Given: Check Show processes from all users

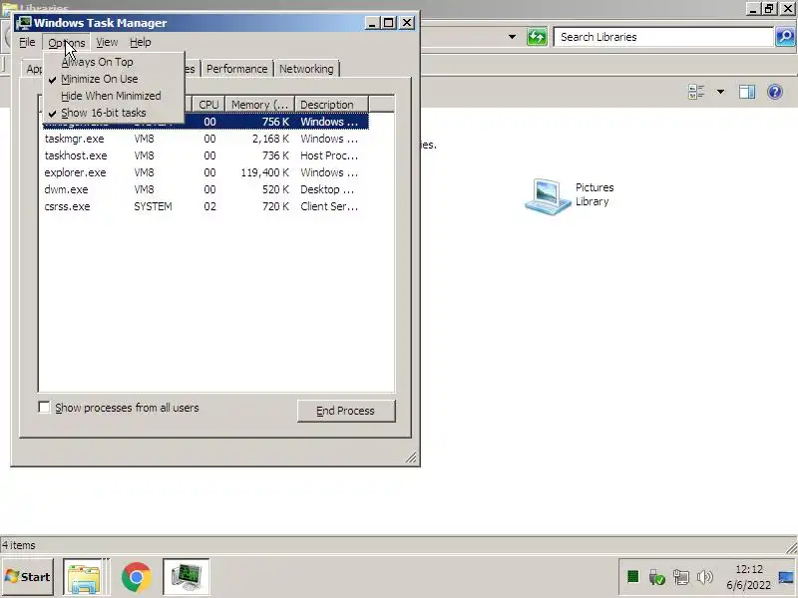Looking at the screenshot, I should click(44, 408).
